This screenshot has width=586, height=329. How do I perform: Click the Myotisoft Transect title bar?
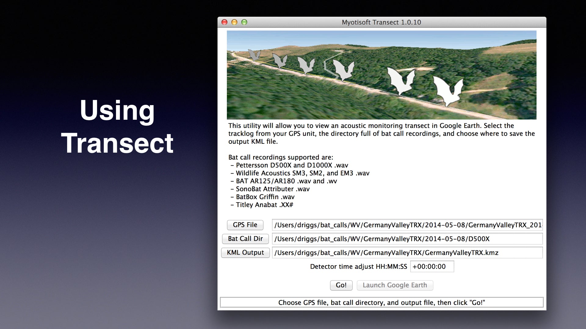pos(381,22)
